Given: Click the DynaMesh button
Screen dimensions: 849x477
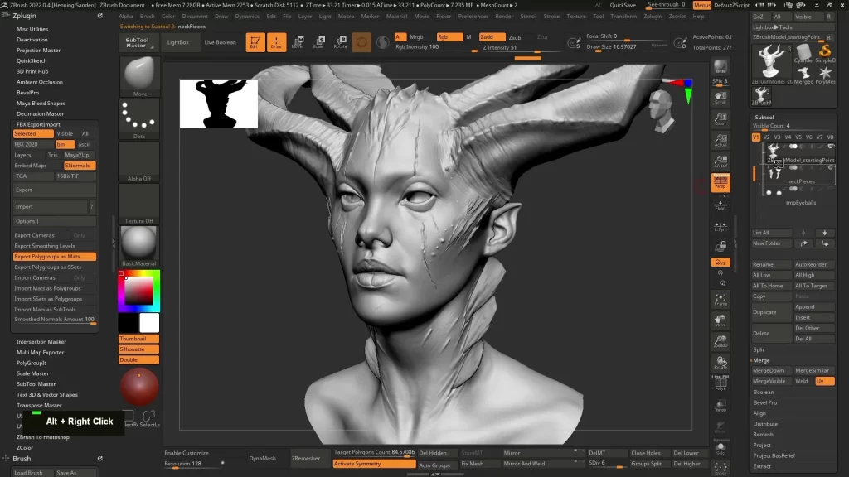Looking at the screenshot, I should [x=263, y=458].
